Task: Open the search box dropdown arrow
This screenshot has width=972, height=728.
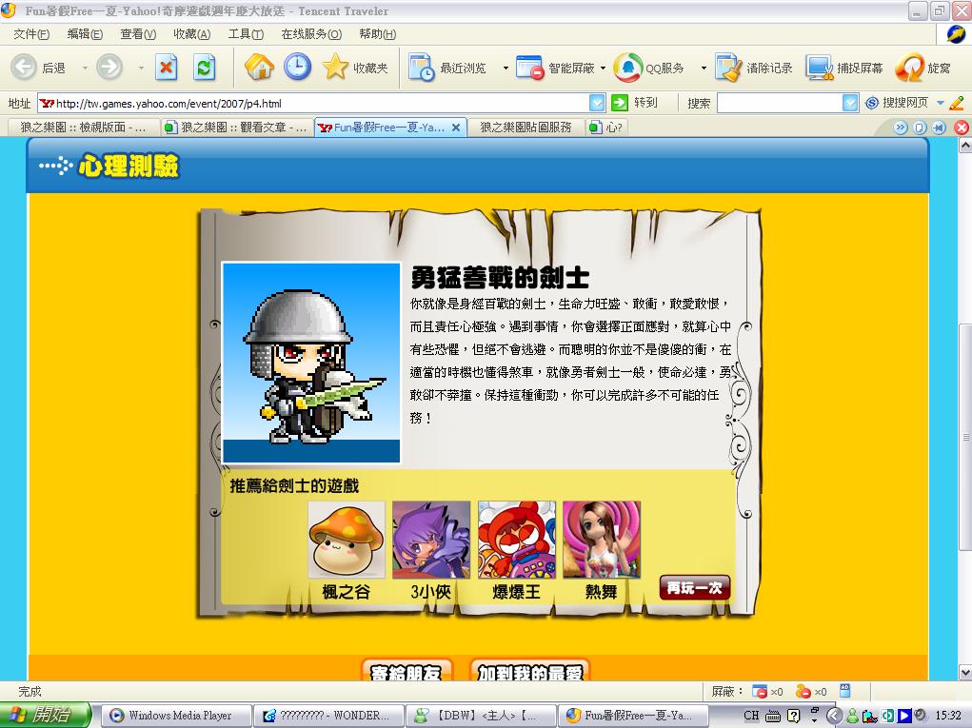Action: point(850,103)
